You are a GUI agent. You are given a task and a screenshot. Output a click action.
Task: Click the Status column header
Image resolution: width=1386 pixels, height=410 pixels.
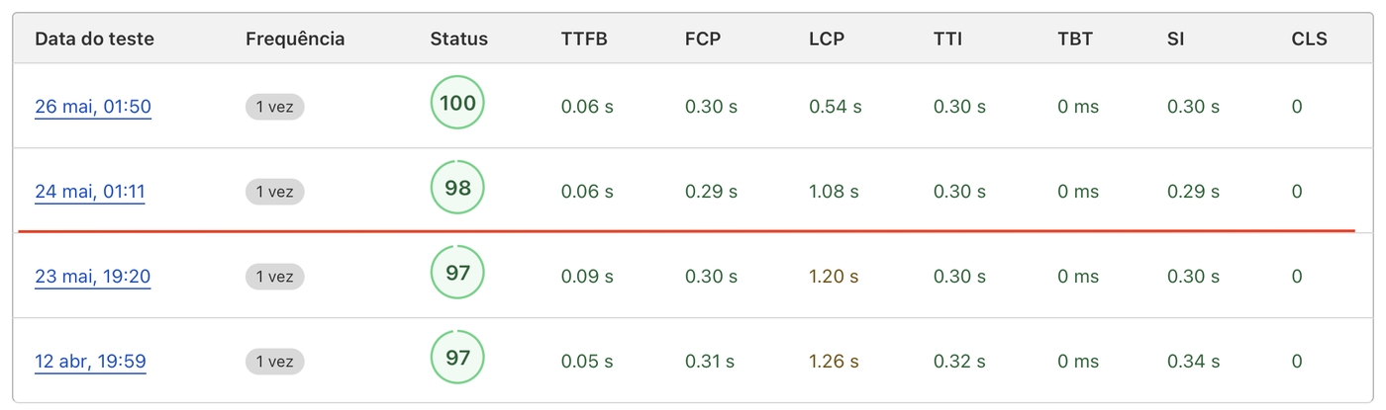459,40
